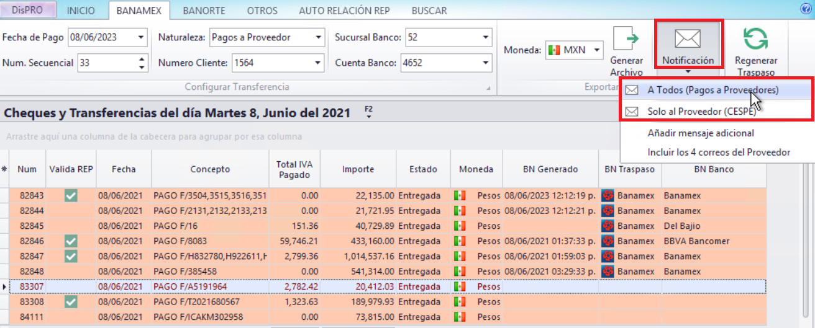Sort by the Importe column header

[x=358, y=169]
